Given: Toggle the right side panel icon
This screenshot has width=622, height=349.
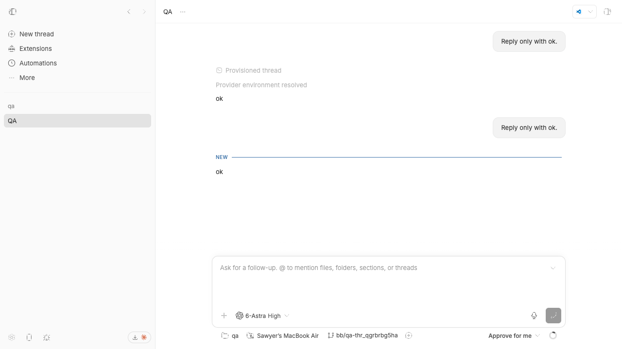Looking at the screenshot, I should pyautogui.click(x=607, y=12).
